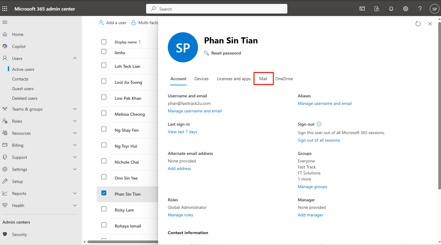Click the Reset password key icon
The height and width of the screenshot is (245, 441).
[x=206, y=53]
